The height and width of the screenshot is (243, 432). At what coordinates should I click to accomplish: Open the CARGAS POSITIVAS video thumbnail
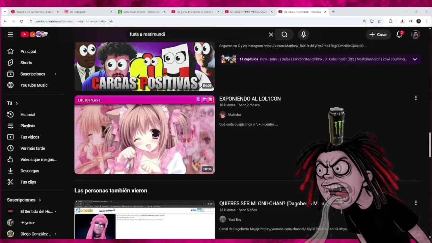(144, 66)
